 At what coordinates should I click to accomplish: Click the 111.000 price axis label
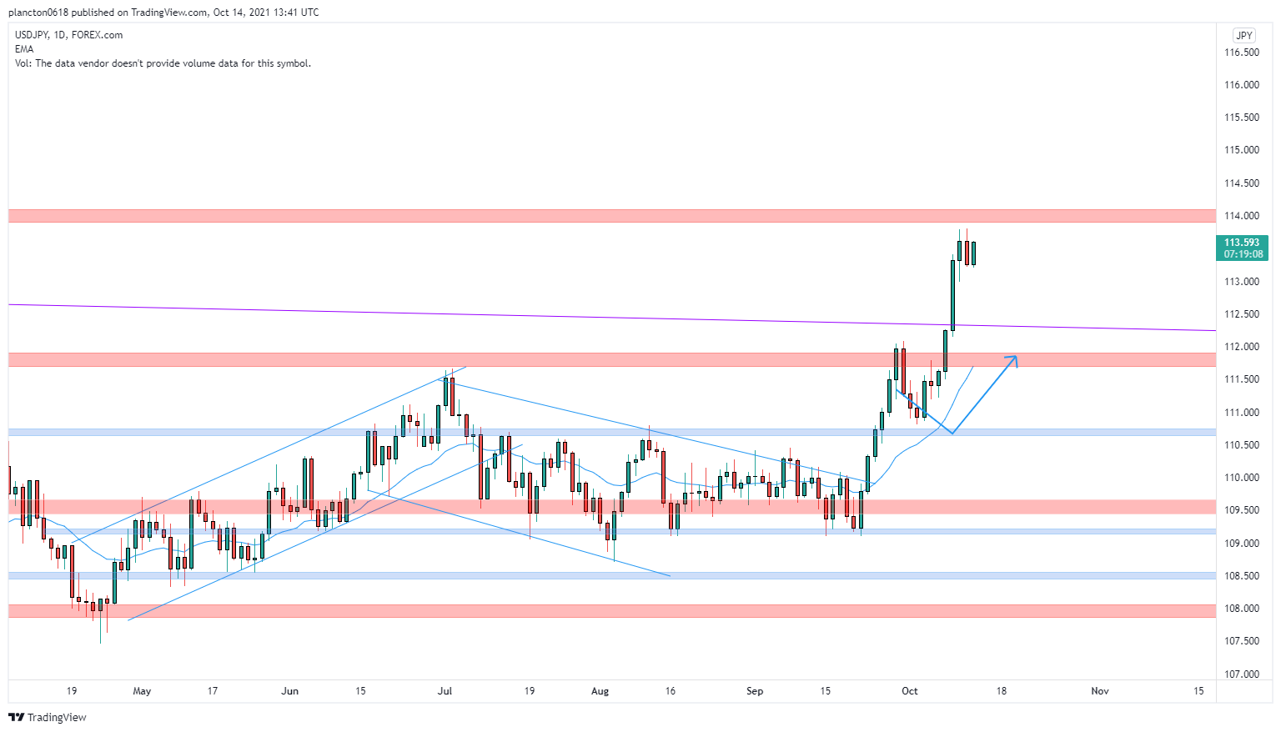[x=1241, y=413]
